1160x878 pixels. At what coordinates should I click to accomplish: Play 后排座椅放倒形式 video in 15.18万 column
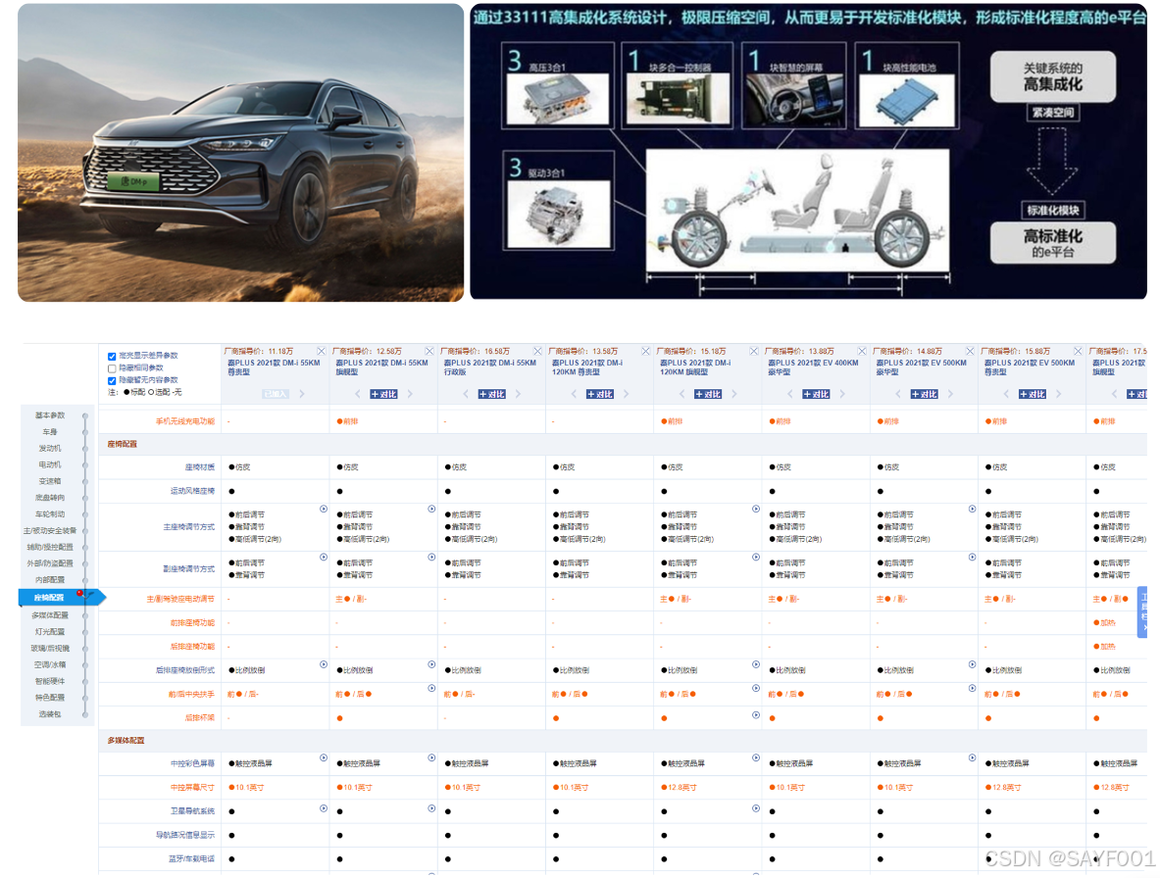pos(756,664)
